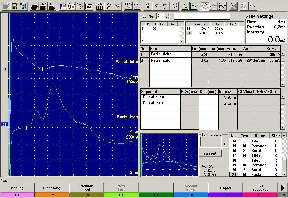Open the COND conditions icon
288x198 pixels.
click(89, 6)
